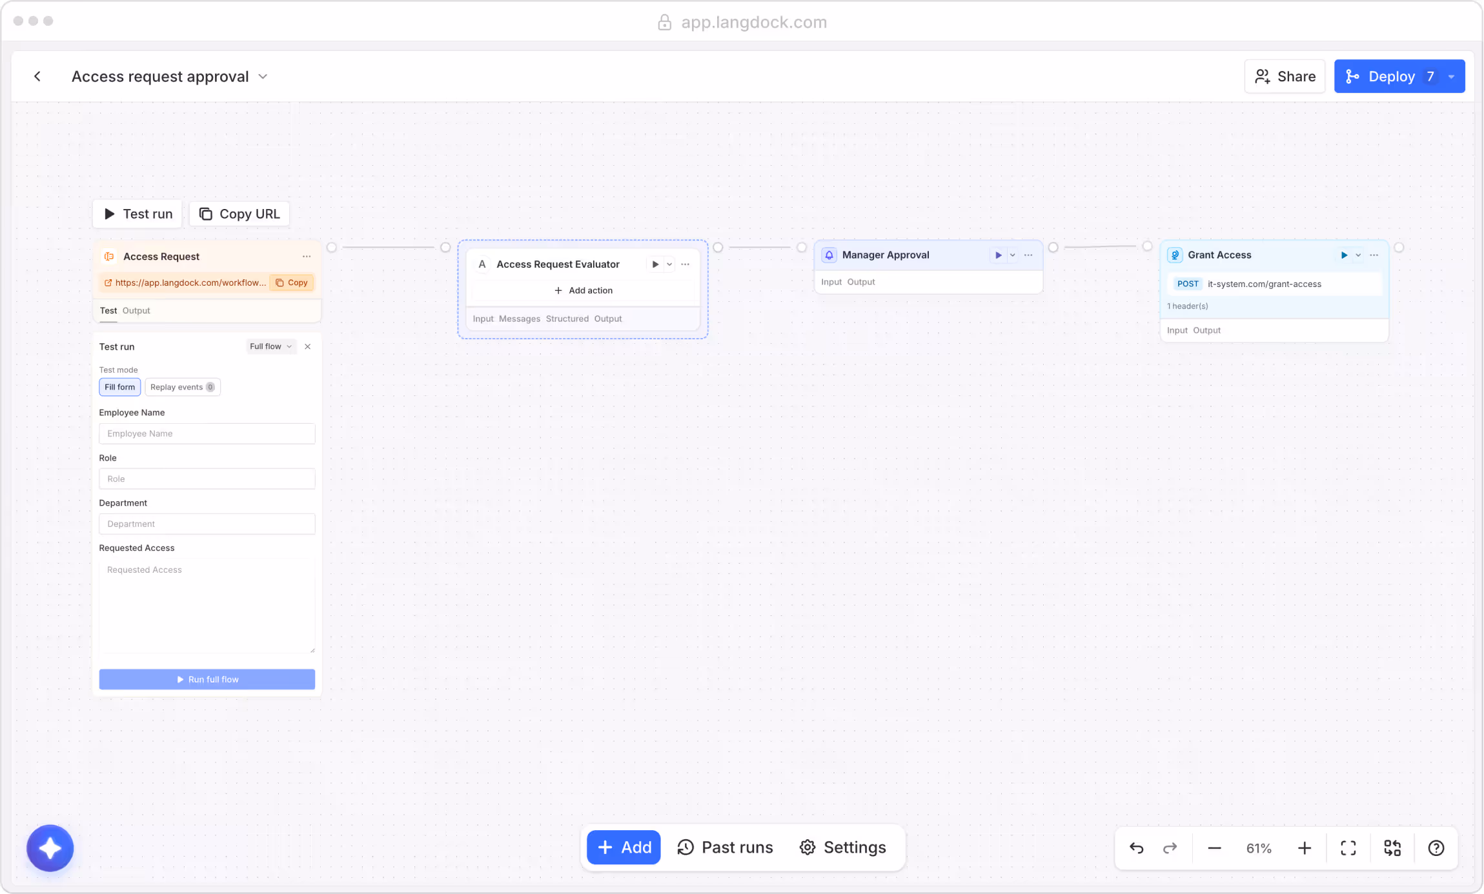Click Add action in Evaluator node

coord(583,291)
